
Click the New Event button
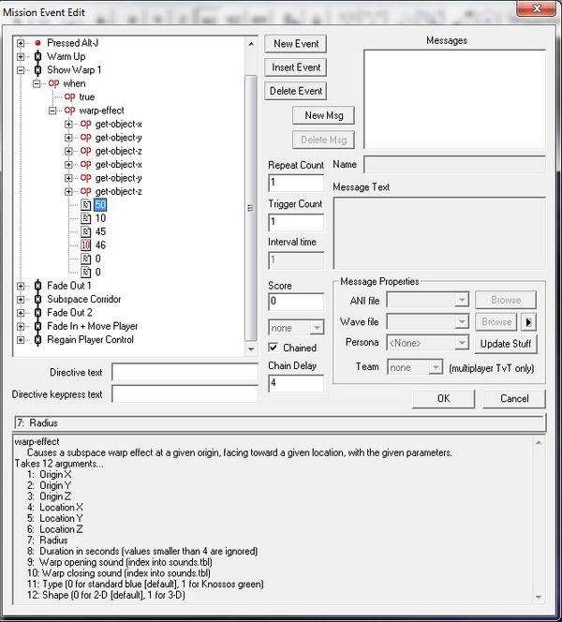pyautogui.click(x=296, y=44)
